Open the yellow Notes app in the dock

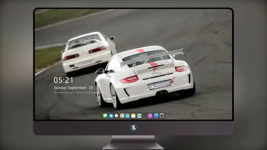coord(133,116)
